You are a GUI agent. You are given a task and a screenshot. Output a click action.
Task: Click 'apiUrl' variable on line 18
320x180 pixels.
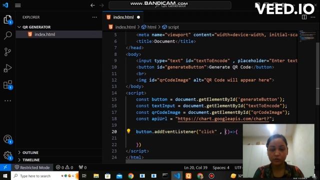coord(159,119)
